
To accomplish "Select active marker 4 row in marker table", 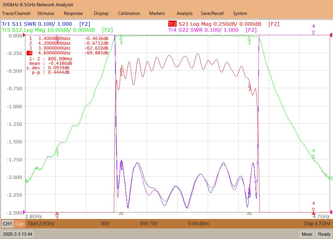I will click(68, 53).
